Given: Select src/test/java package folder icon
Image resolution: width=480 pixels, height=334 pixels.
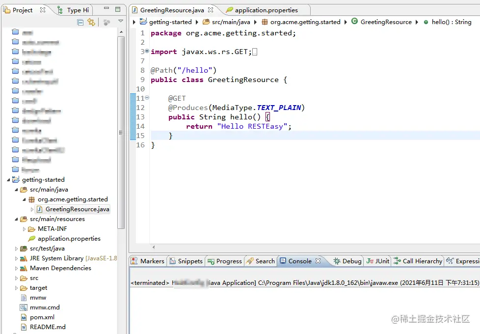Looking at the screenshot, I should 24,248.
